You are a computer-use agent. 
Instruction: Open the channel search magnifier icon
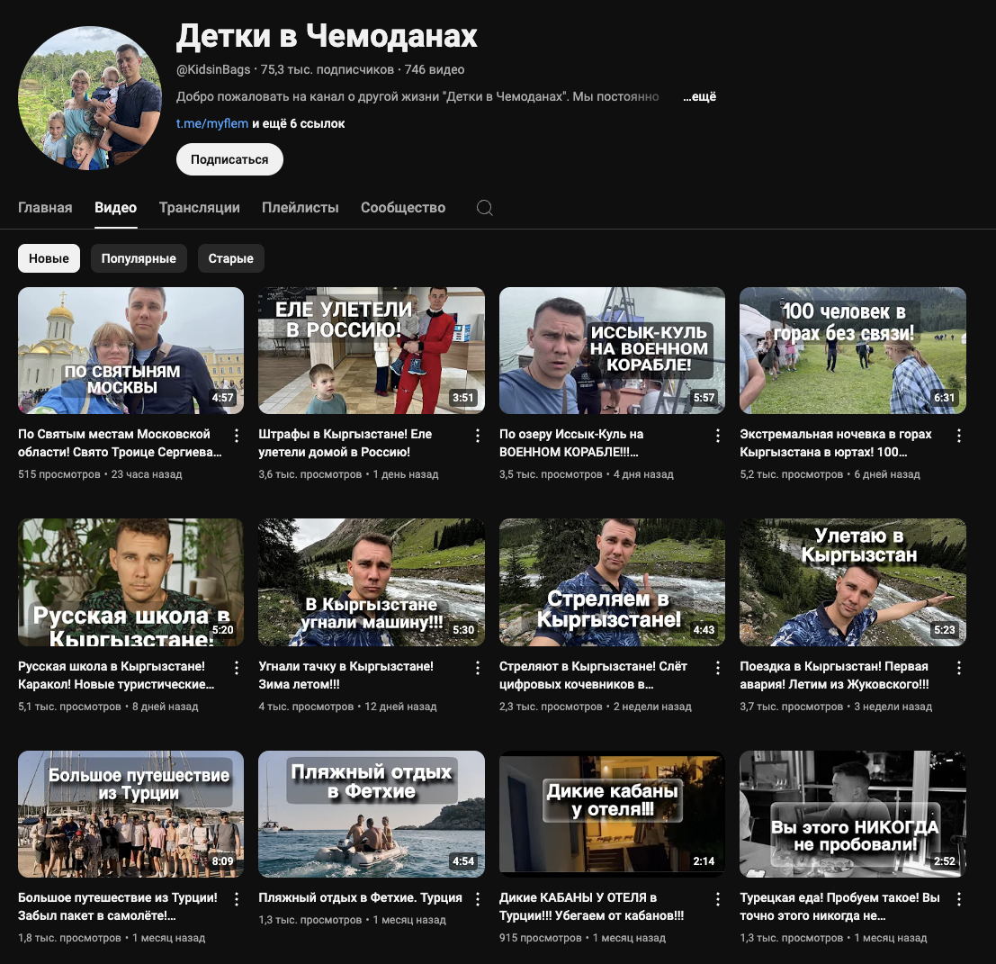[x=485, y=208]
